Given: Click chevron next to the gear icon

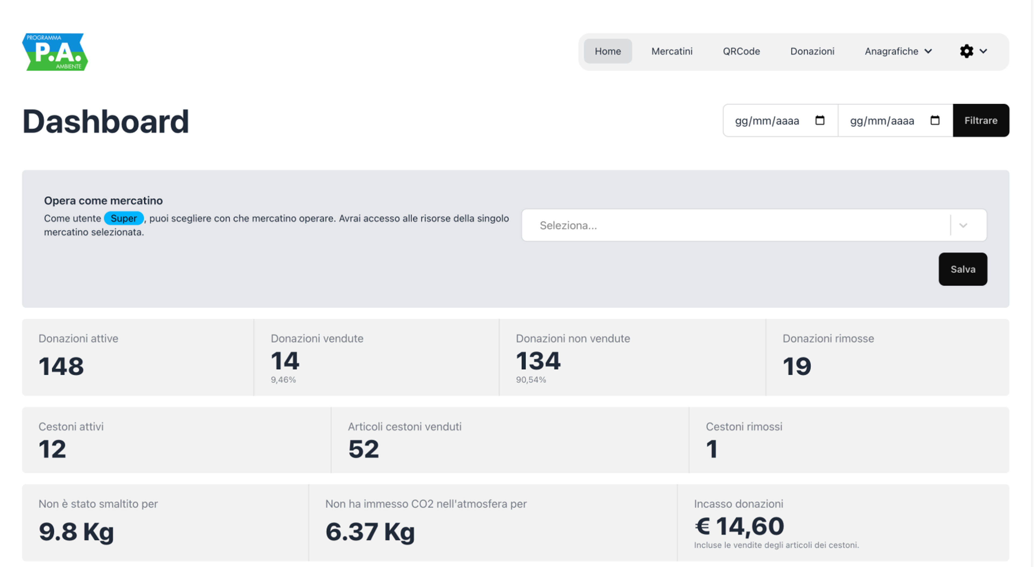Looking at the screenshot, I should click(x=983, y=51).
